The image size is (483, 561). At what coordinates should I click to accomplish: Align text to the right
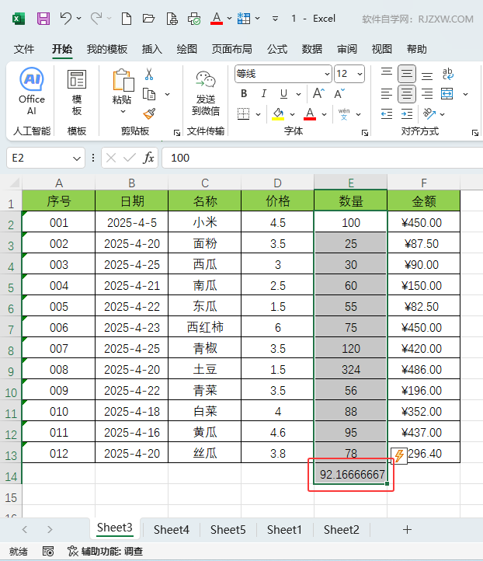tap(427, 94)
